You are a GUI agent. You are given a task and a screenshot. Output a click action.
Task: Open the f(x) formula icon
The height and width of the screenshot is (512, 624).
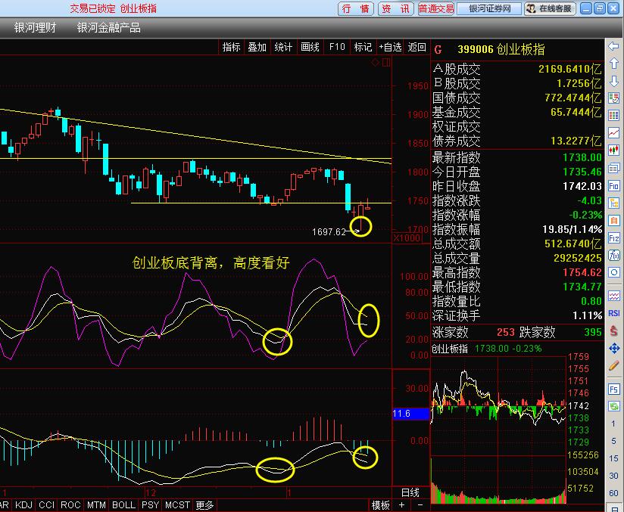coord(613,255)
